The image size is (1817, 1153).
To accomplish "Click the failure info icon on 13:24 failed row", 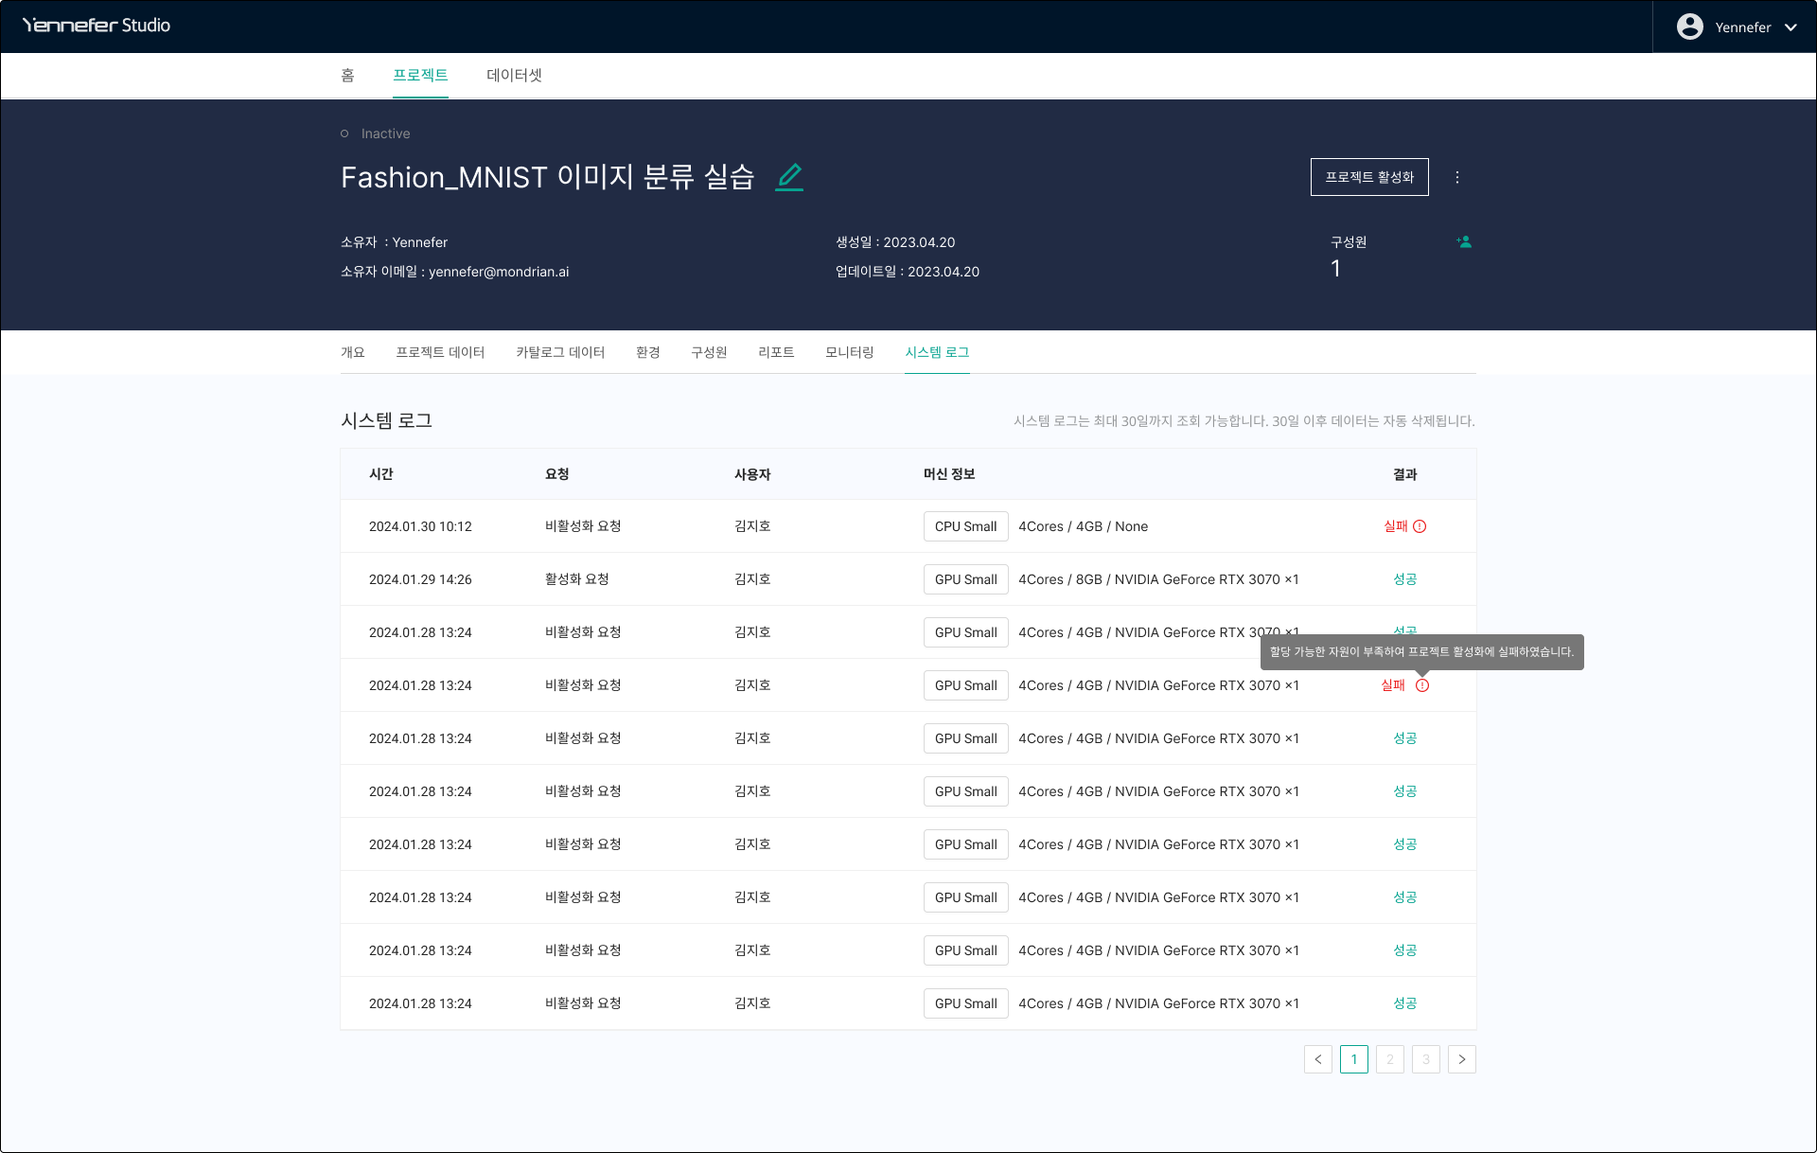I will pyautogui.click(x=1422, y=685).
